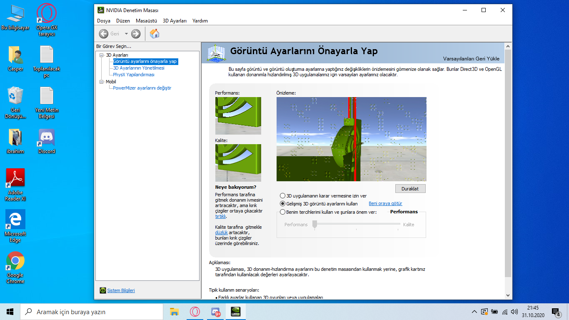Open '3D Ayarlarının Yönetilmesi' tree item

tap(139, 68)
